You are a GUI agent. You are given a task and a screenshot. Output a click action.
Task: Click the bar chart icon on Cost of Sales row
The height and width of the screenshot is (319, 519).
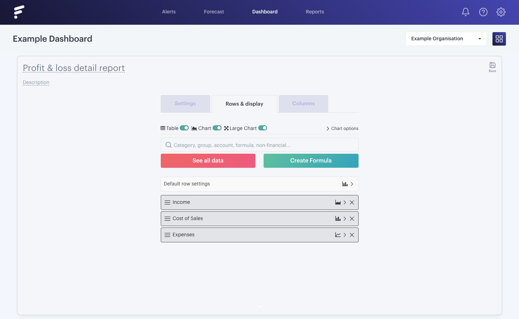pyautogui.click(x=338, y=219)
